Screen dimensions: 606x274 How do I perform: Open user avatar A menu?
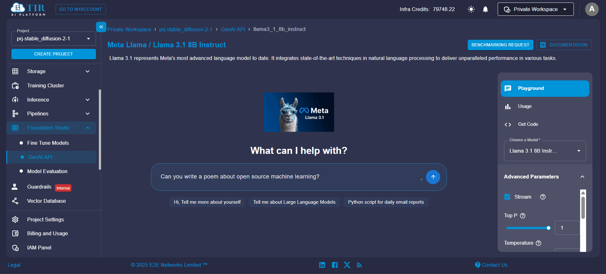click(x=592, y=9)
